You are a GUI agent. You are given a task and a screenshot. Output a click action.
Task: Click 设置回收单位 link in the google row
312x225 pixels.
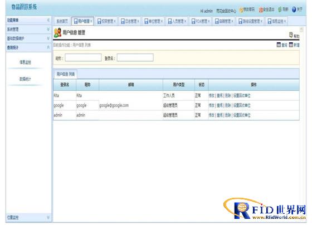(x=242, y=105)
